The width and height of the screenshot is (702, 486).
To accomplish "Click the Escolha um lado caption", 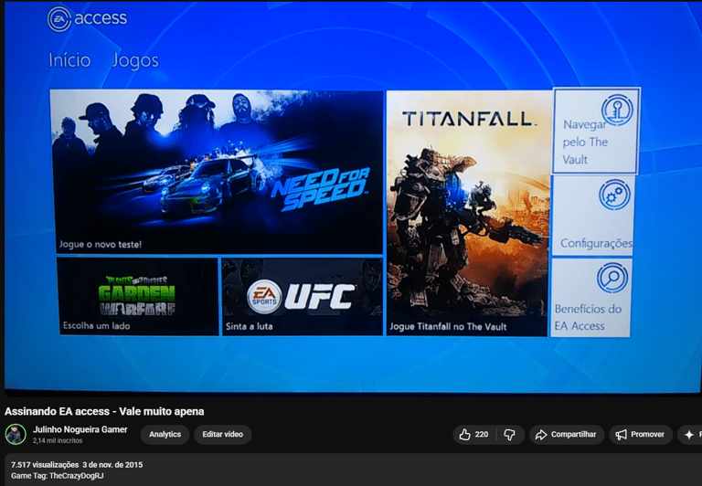I will tap(97, 326).
